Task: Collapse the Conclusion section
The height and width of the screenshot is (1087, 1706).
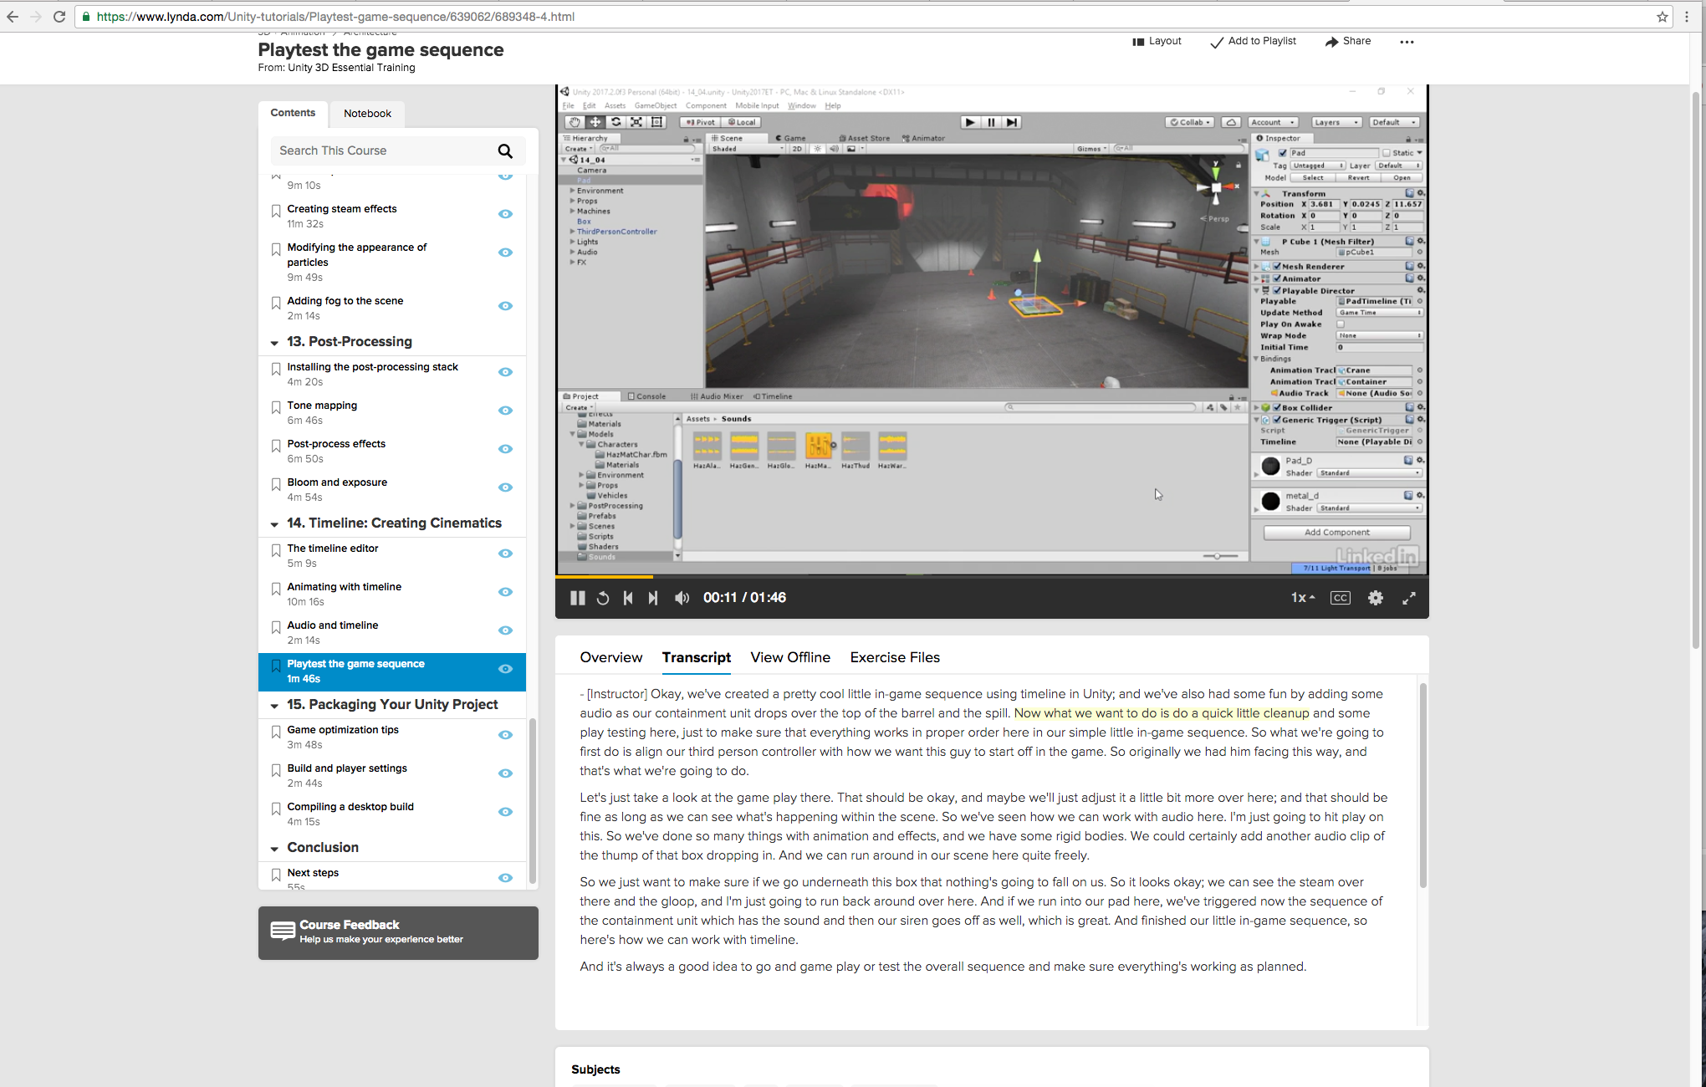Action: point(274,849)
